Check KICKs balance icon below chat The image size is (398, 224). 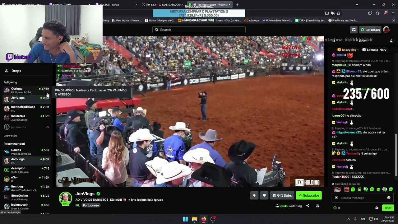(335, 208)
